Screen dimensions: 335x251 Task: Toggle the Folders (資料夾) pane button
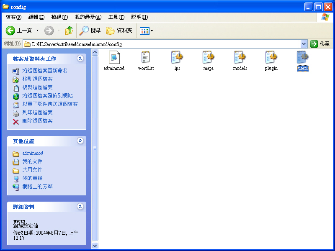tap(119, 31)
